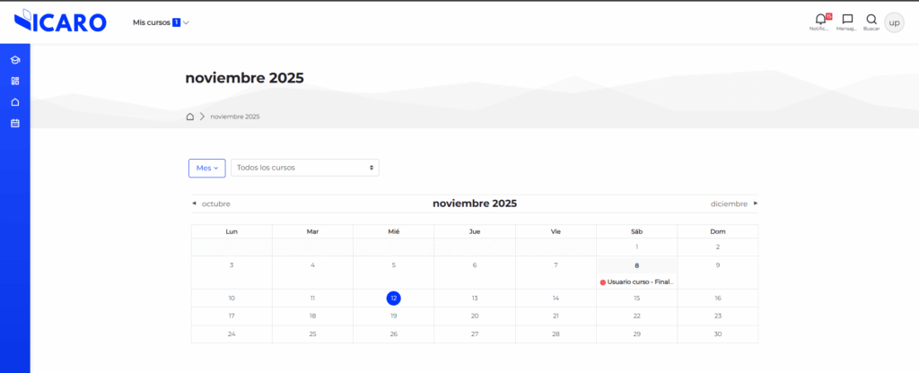Go to previous month octubre
919x373 pixels.
(x=212, y=204)
